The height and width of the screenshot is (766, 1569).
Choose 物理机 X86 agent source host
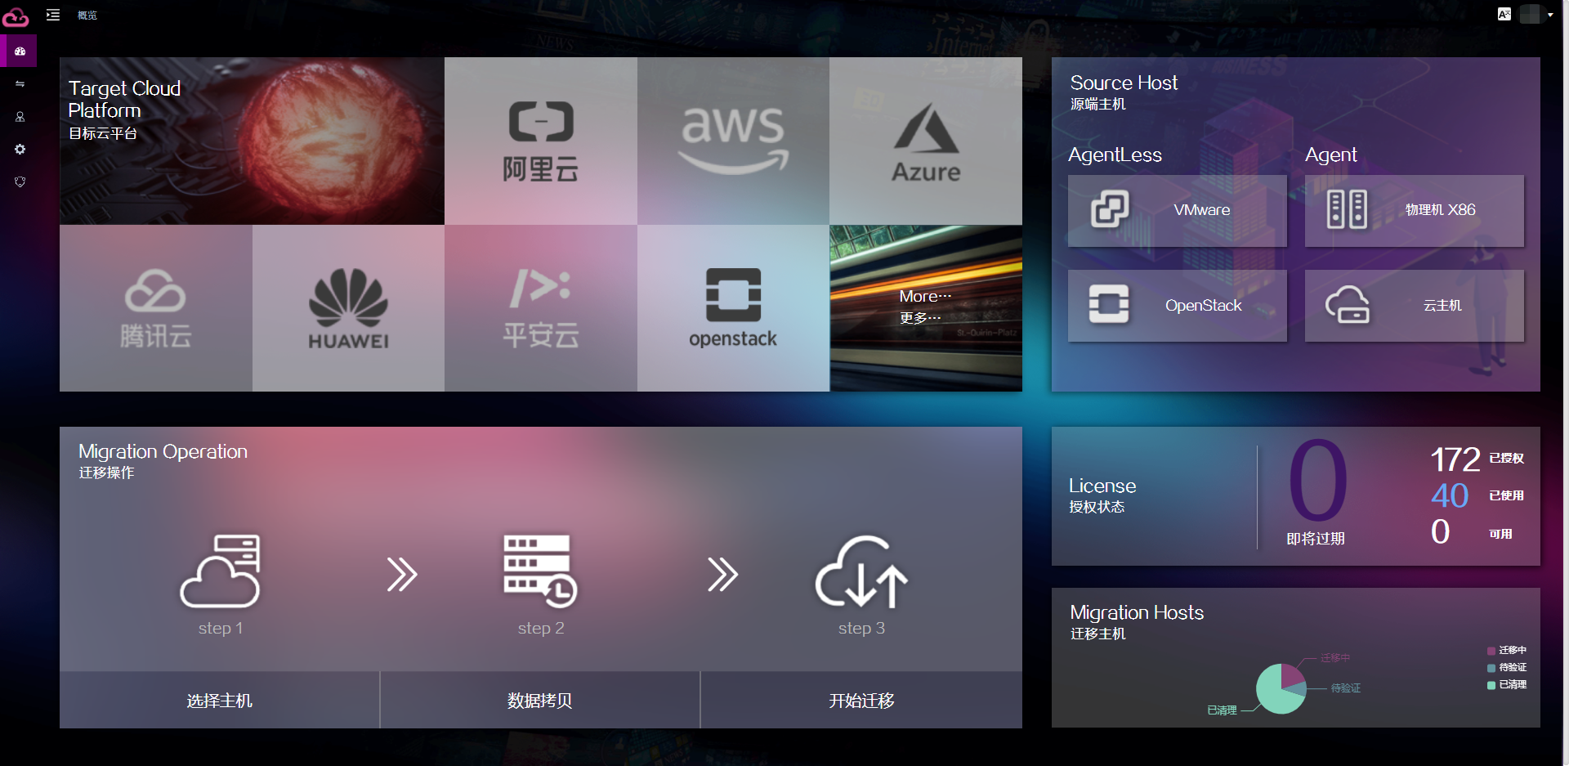click(1415, 210)
